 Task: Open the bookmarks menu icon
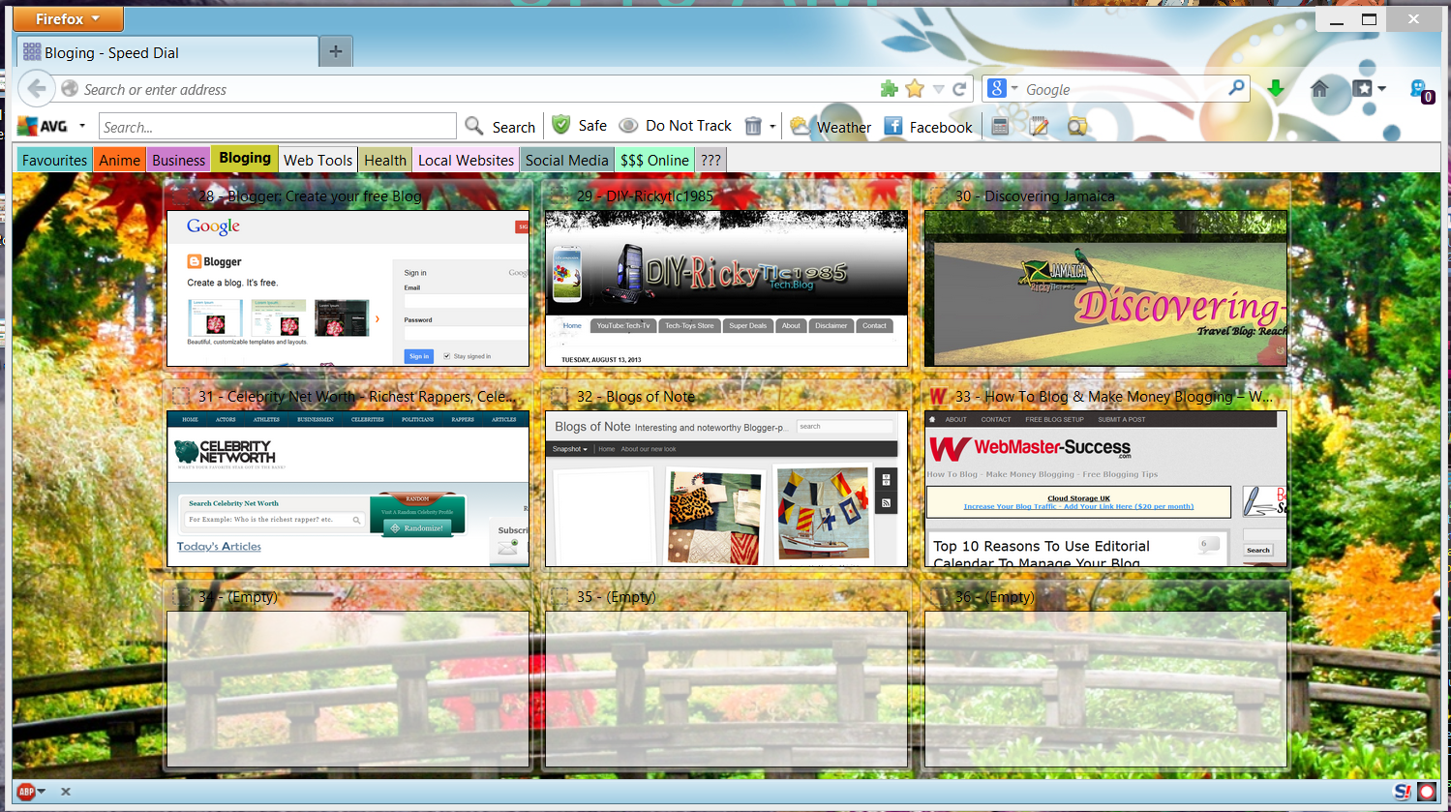click(1363, 89)
